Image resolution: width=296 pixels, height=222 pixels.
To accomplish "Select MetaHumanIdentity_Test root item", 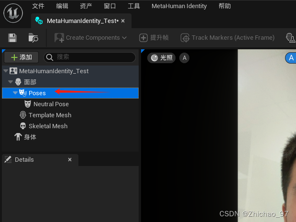I will (70, 71).
